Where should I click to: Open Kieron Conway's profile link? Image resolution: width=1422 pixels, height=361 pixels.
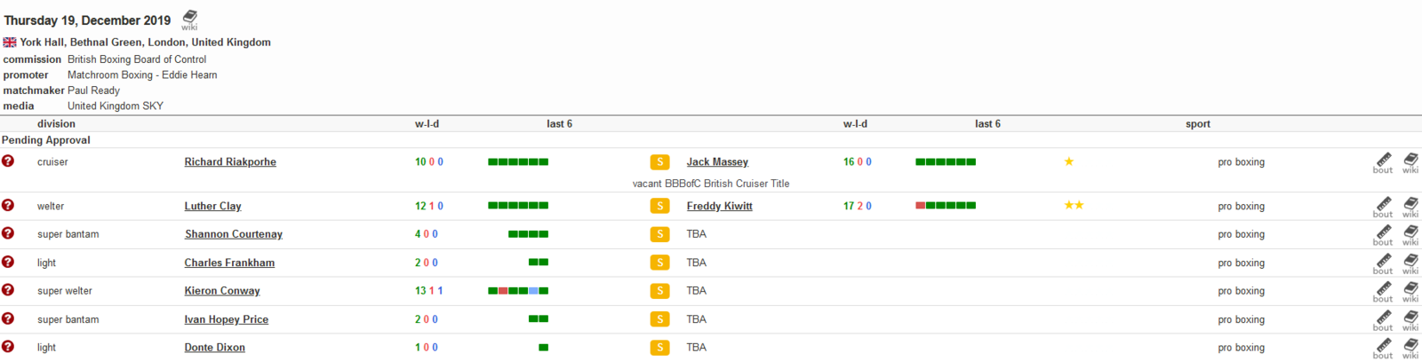tap(222, 291)
